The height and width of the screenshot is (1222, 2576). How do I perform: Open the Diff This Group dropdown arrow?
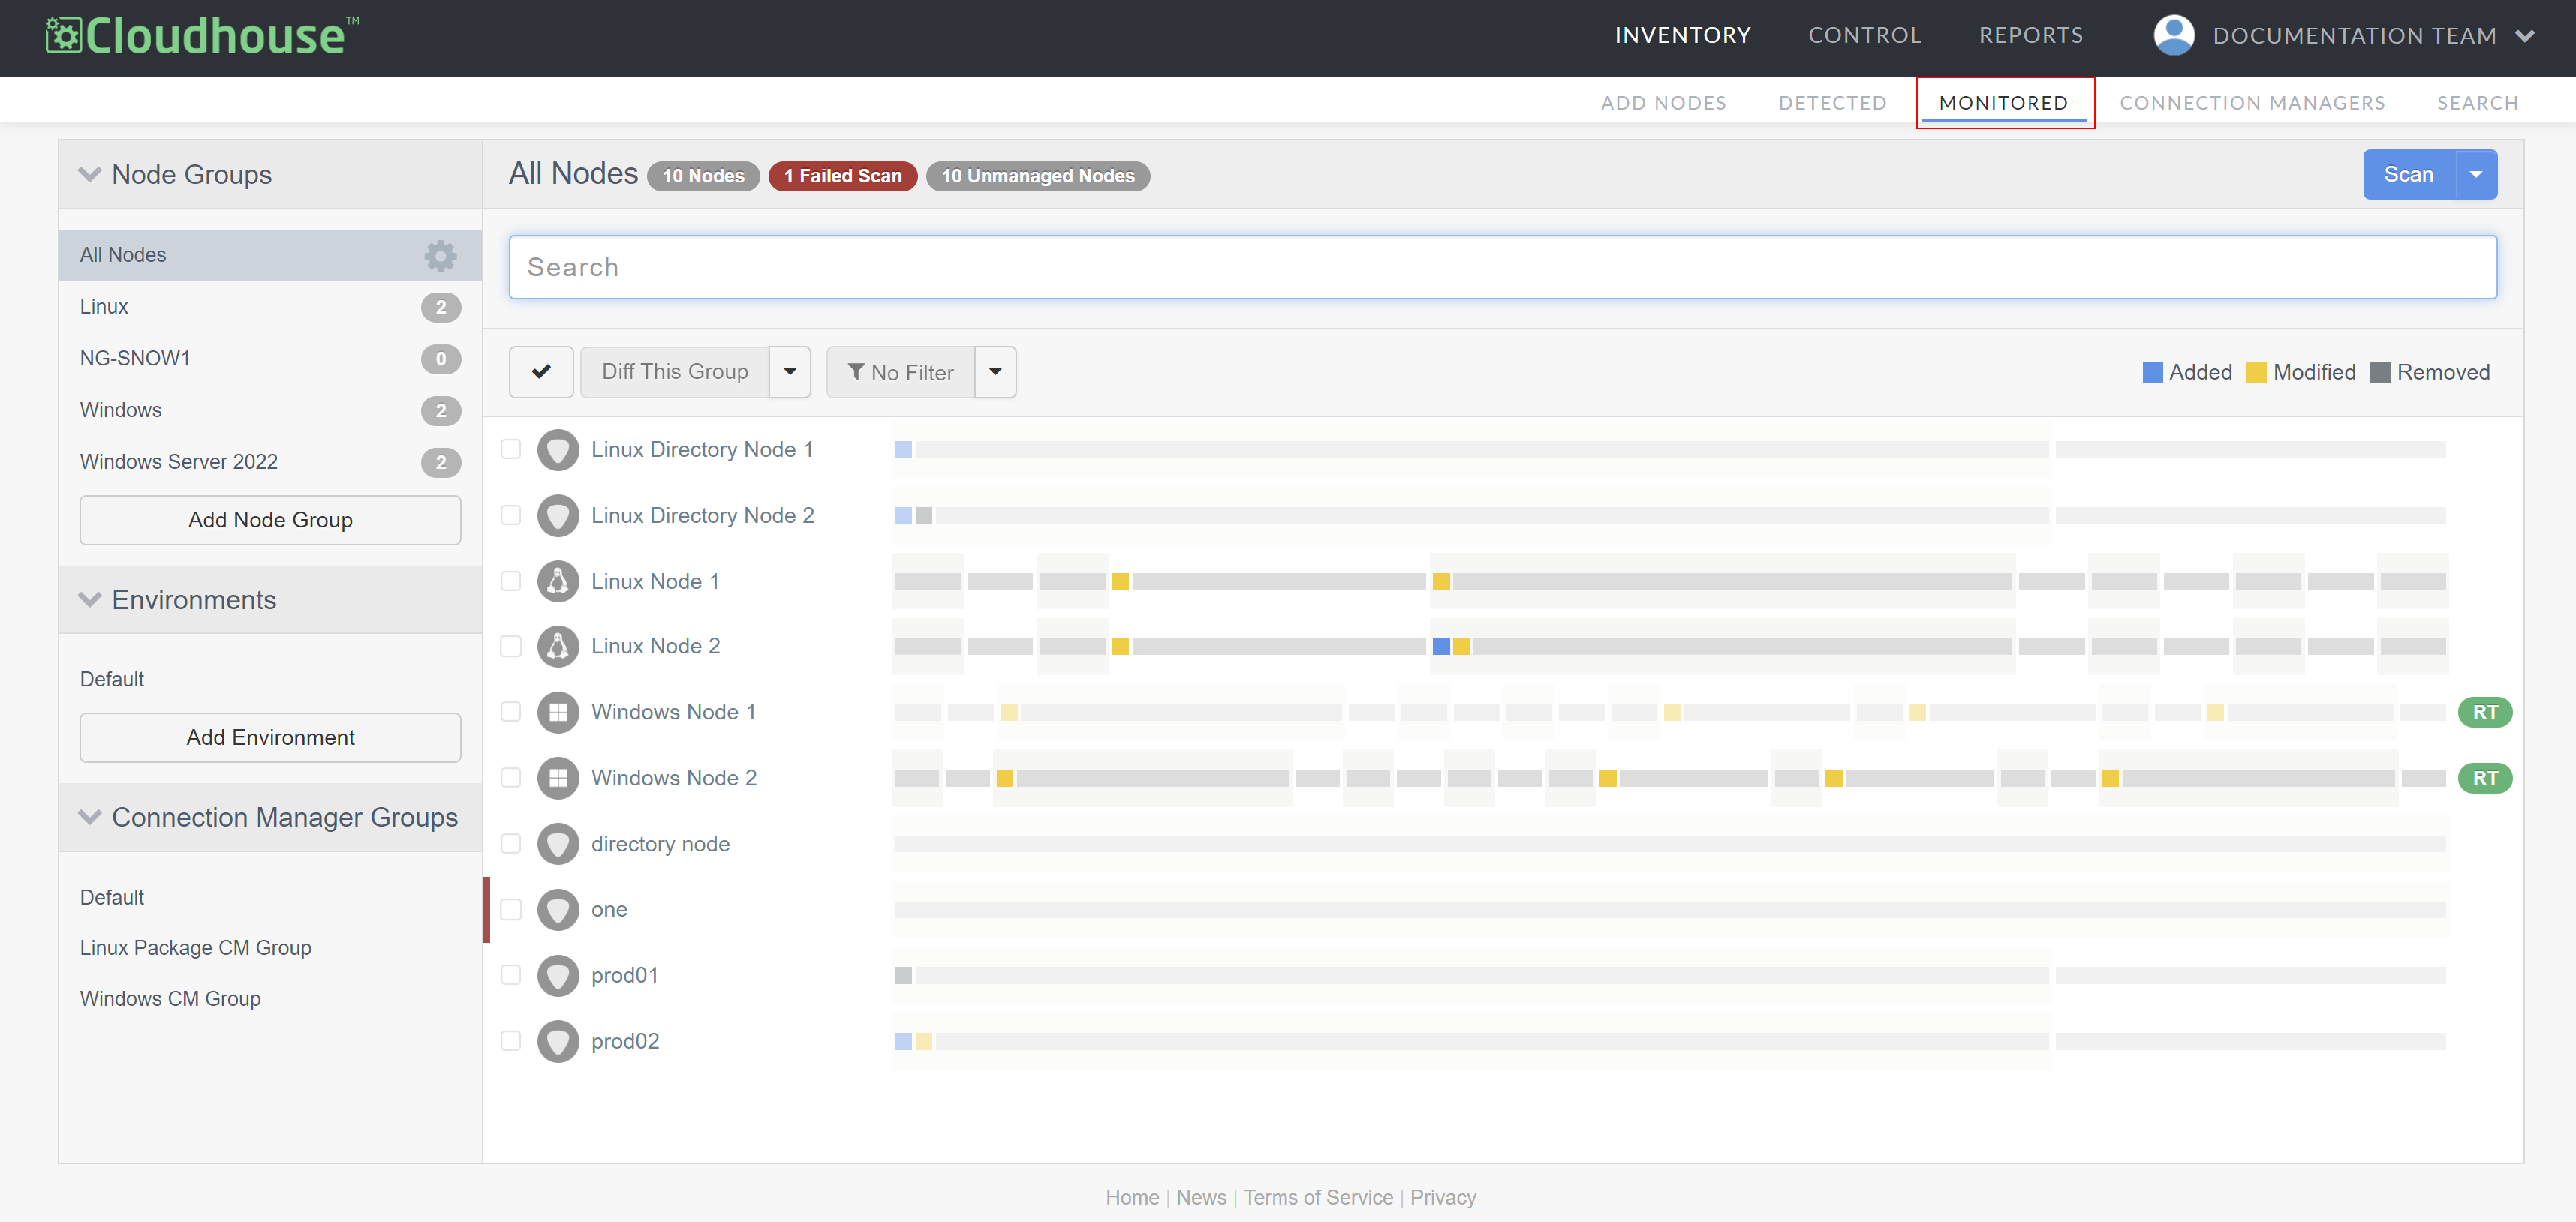790,371
